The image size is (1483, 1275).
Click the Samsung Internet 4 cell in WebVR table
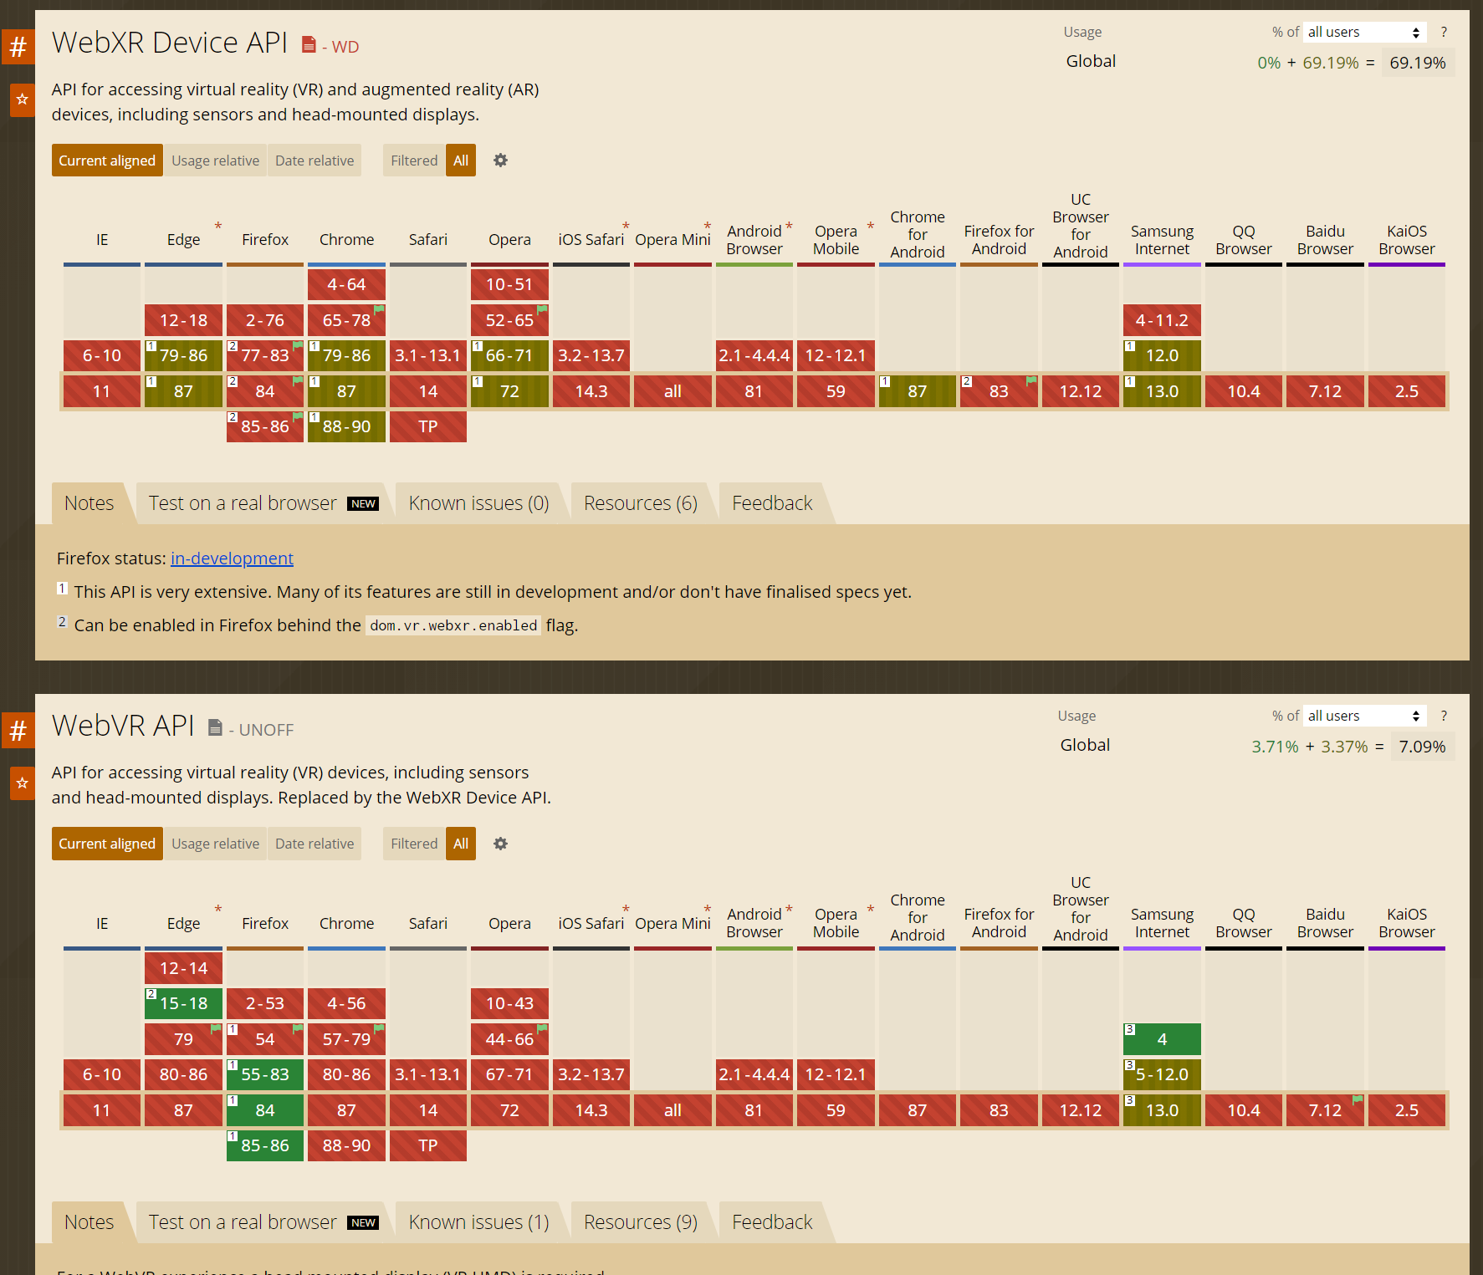(1162, 1039)
